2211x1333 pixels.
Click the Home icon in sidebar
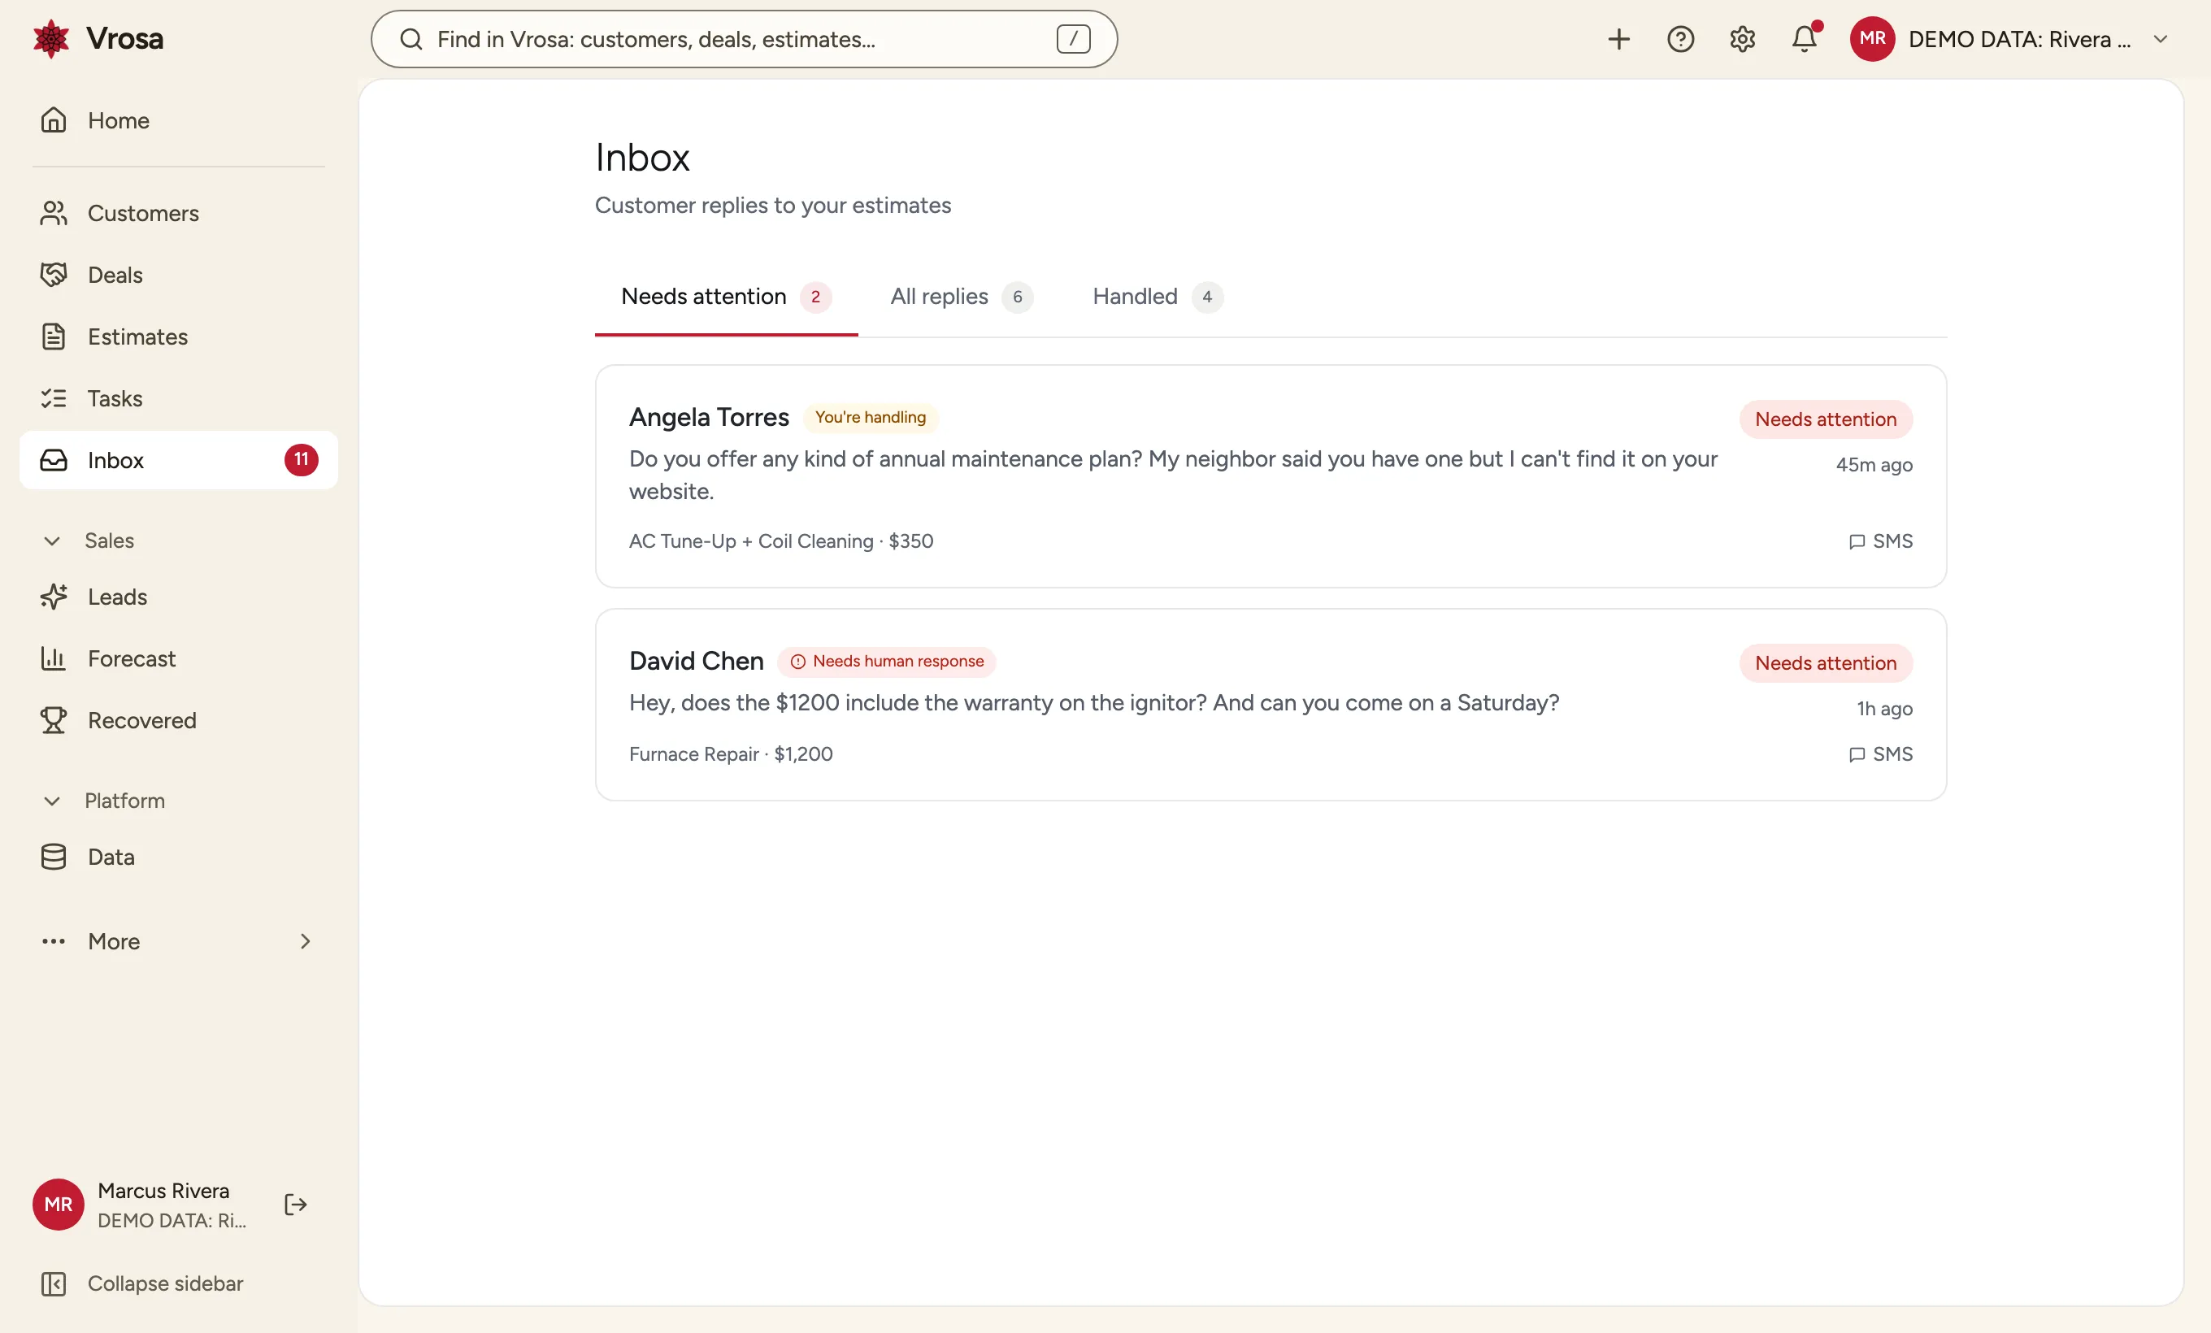point(54,120)
